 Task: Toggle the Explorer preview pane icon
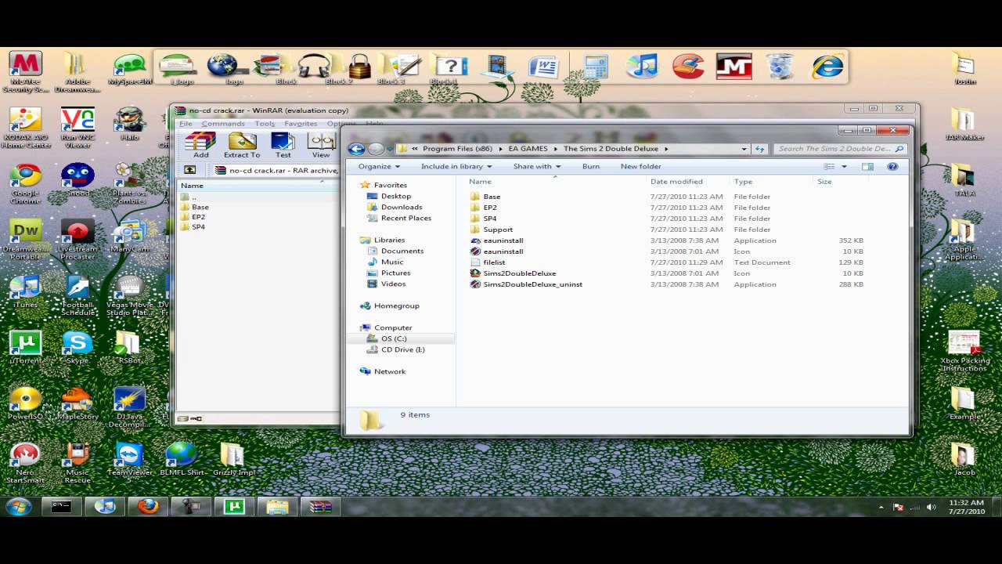(x=867, y=166)
